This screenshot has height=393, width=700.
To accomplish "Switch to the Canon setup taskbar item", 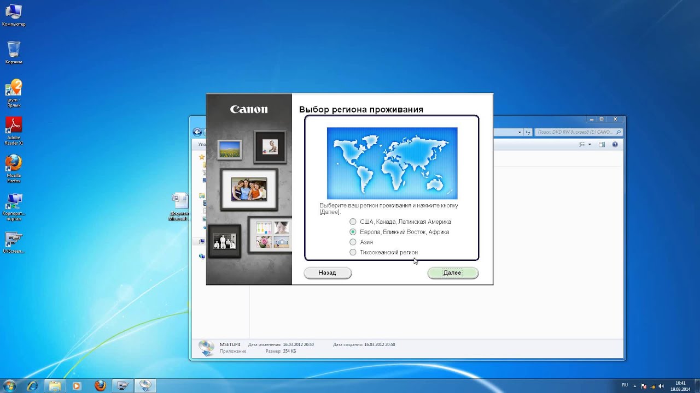I will [x=145, y=386].
